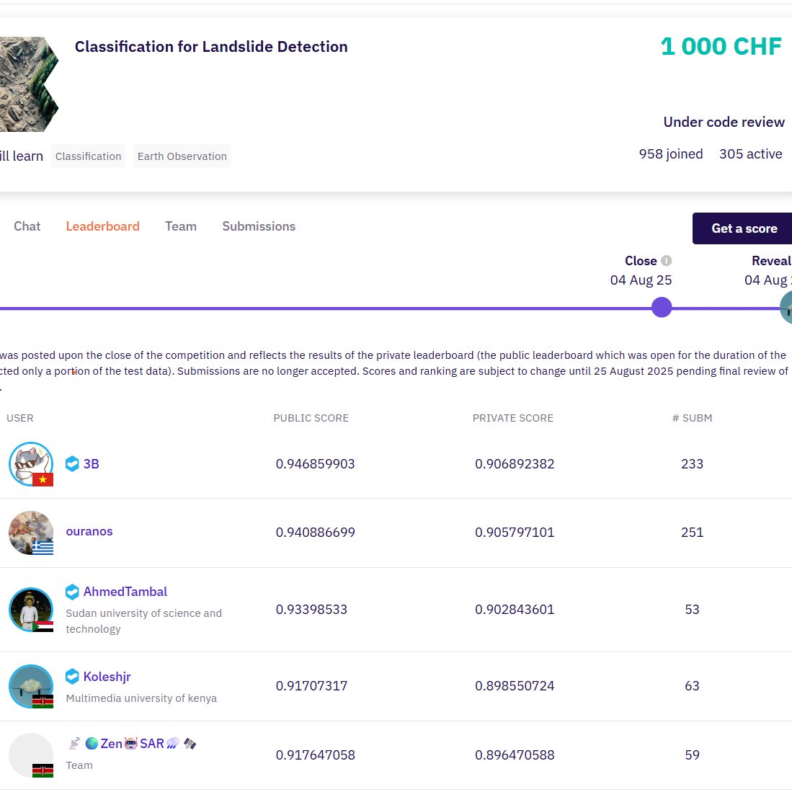
Task: Click the 305 active count
Action: coord(751,153)
